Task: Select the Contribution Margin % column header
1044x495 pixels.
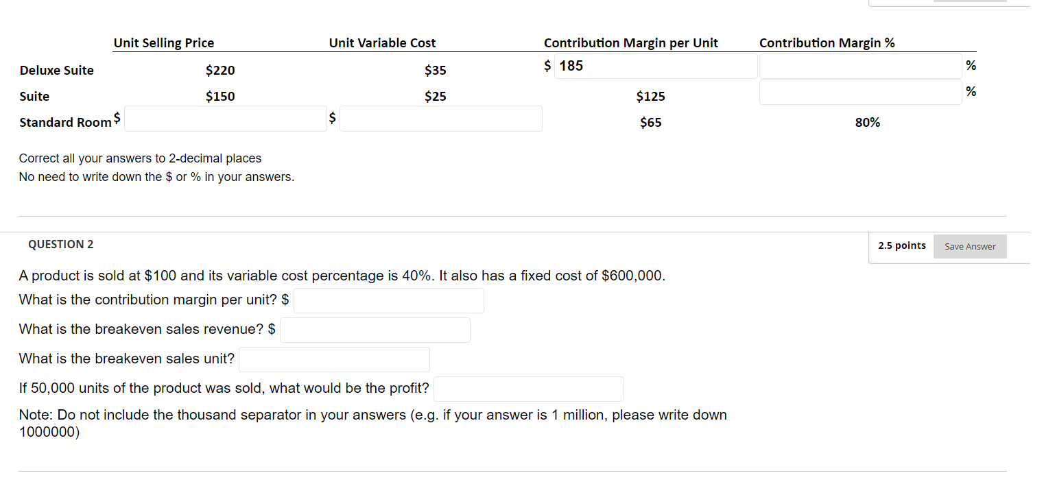Action: pyautogui.click(x=827, y=43)
